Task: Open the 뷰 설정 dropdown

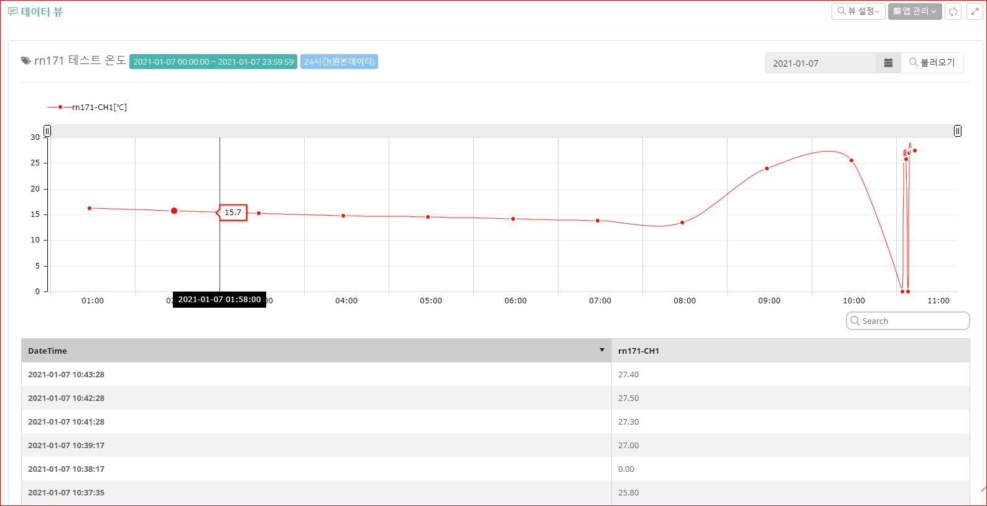Action: 858,11
